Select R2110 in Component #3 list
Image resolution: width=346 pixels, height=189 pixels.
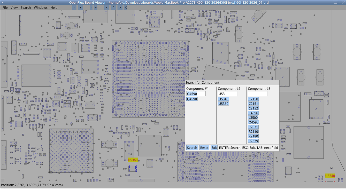[253, 132]
